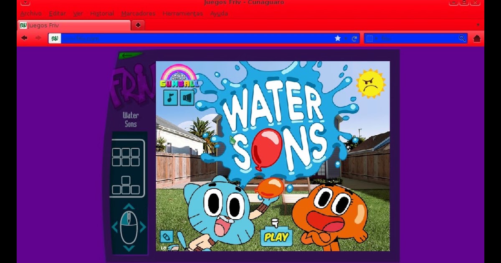Viewport: 501px width, 263px height.
Task: Click the green Friv back arrow
Action: pyautogui.click(x=130, y=55)
